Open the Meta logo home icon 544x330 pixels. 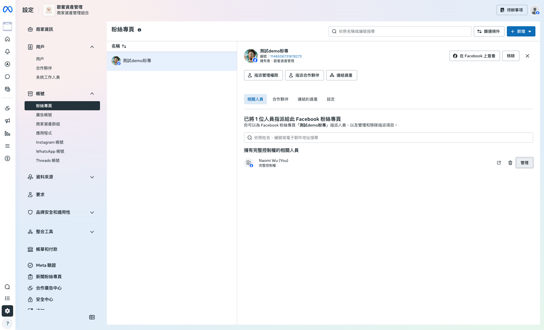pyautogui.click(x=8, y=10)
